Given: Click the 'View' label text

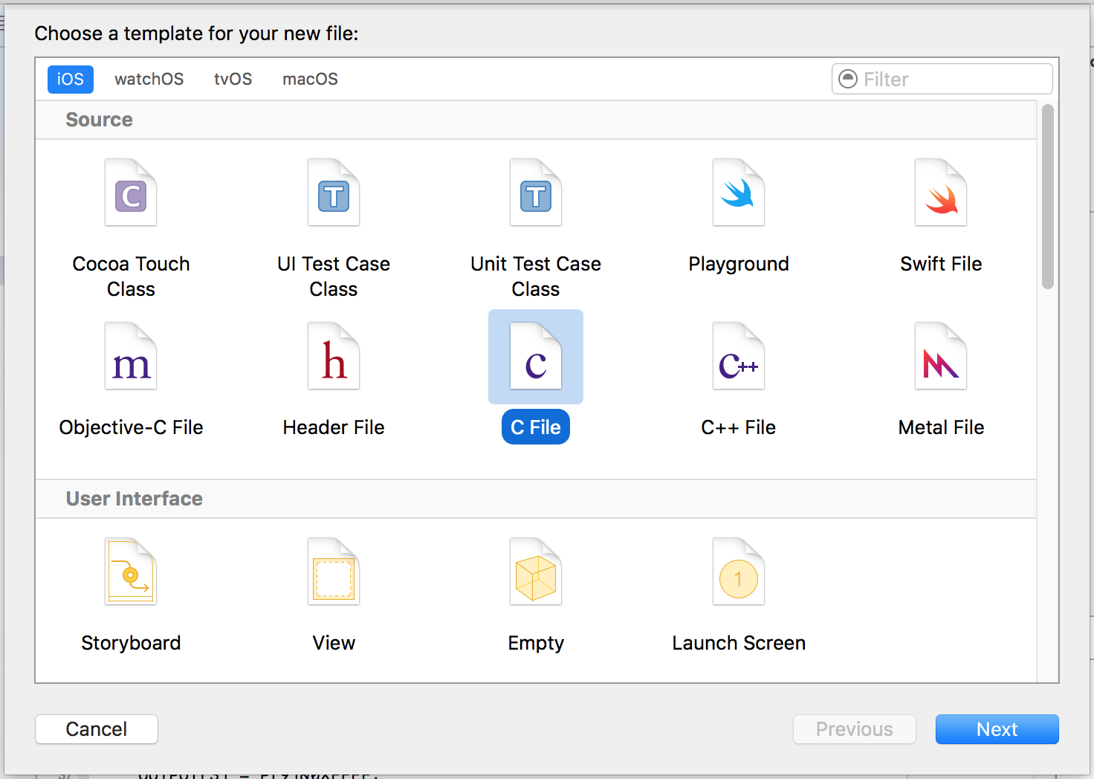Looking at the screenshot, I should point(334,643).
